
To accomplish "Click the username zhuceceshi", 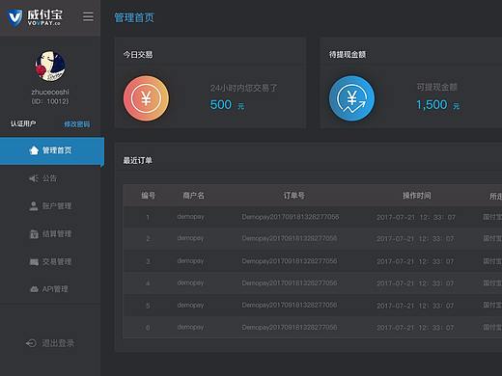I will tap(50, 92).
